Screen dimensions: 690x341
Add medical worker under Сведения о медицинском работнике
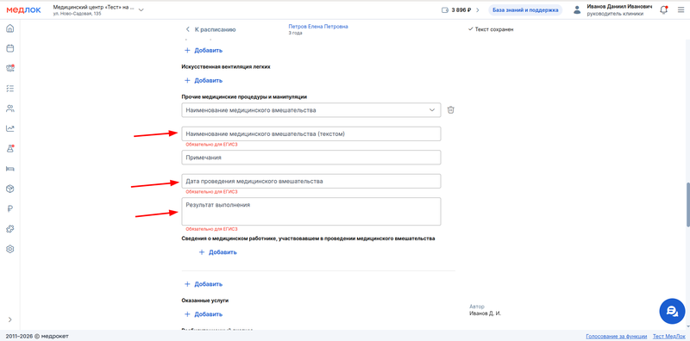[218, 252]
